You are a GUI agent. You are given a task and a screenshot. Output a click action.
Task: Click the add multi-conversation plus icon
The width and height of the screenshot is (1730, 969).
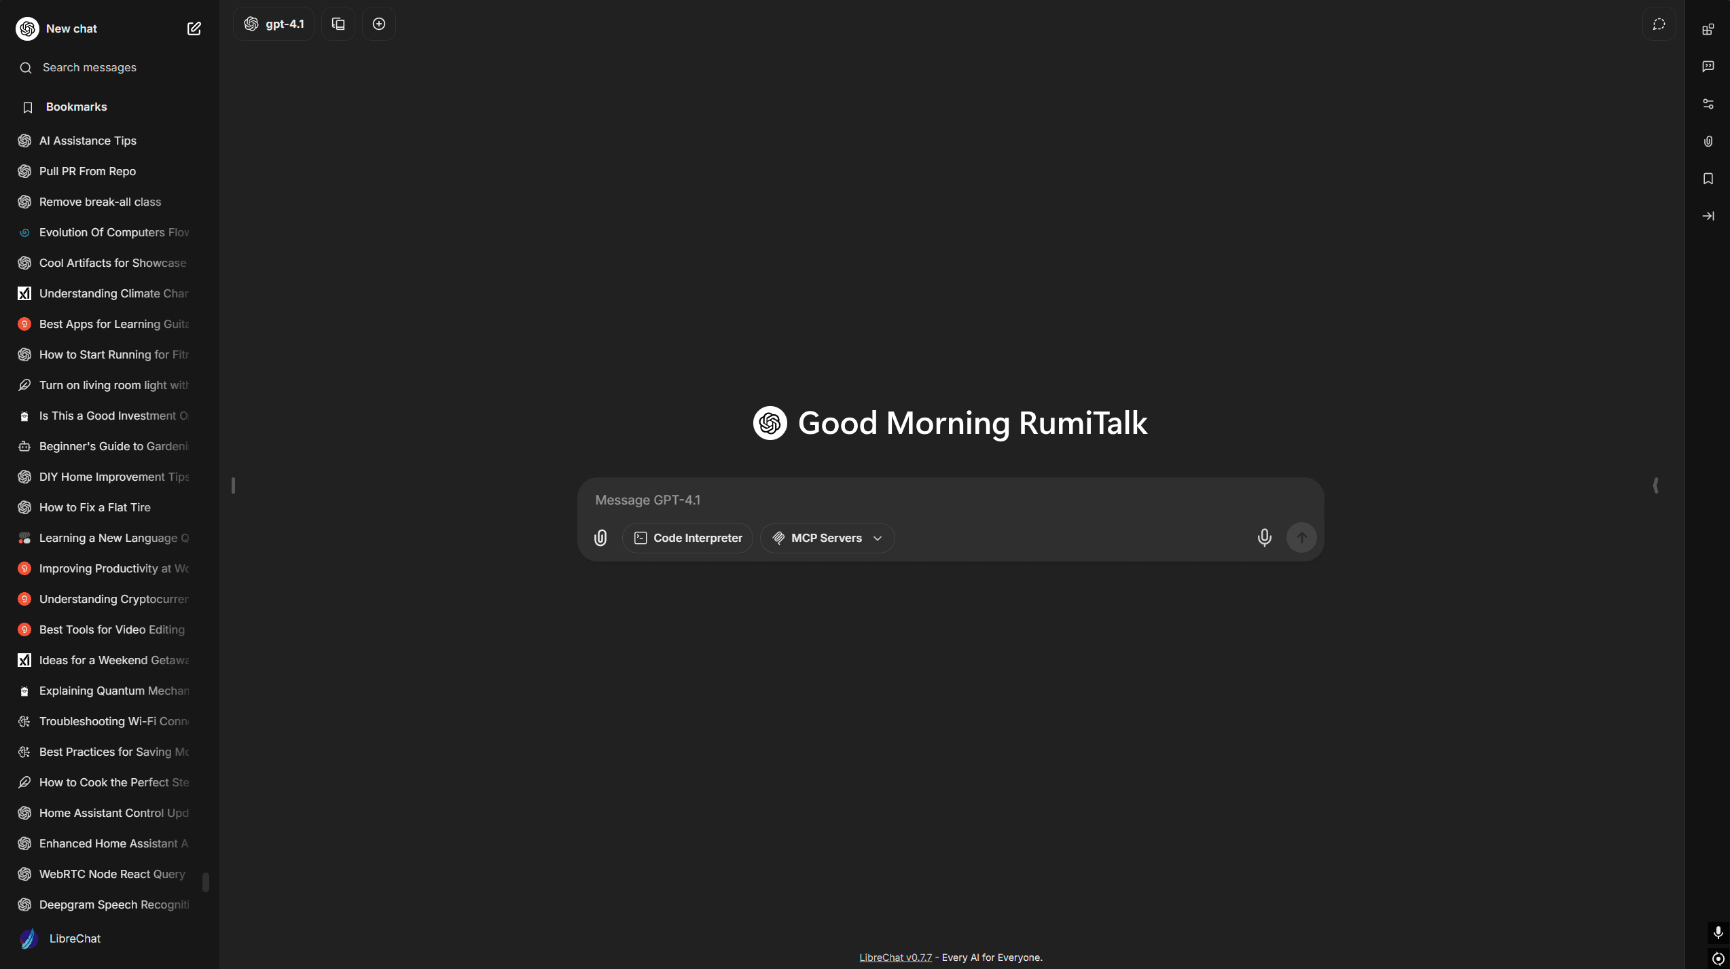tap(379, 24)
